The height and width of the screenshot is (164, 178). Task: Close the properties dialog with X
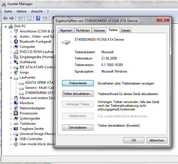tap(163, 19)
